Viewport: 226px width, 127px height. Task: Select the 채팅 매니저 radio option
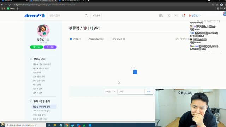pyautogui.click(x=117, y=39)
